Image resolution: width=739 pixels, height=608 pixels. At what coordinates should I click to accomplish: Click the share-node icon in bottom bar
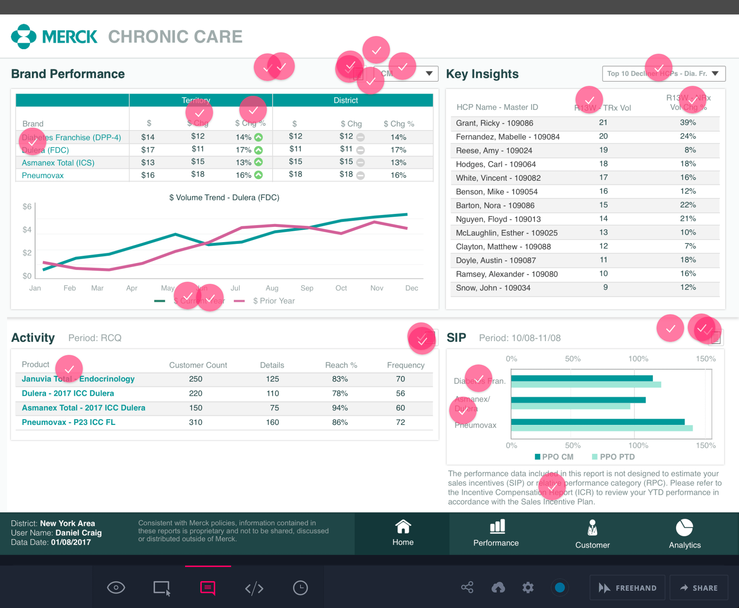pos(467,588)
